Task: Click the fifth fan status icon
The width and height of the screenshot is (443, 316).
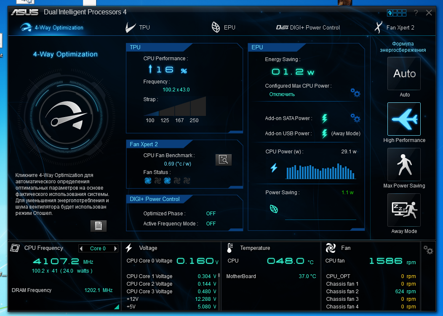Action: [187, 181]
